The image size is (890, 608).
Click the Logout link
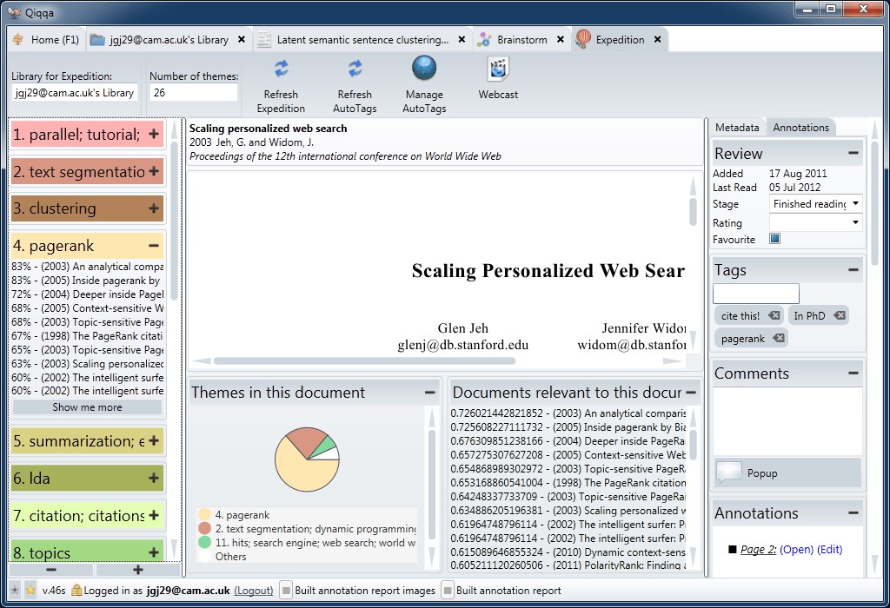coord(253,591)
